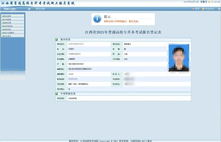Click the 首页 home icon

[x=193, y=9]
